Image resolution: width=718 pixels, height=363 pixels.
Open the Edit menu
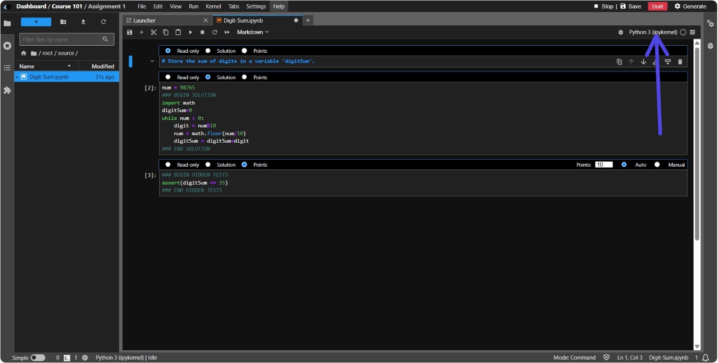coord(158,7)
